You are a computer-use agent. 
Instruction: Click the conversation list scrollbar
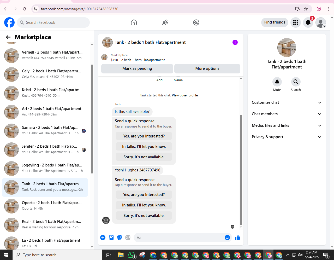coord(92,119)
